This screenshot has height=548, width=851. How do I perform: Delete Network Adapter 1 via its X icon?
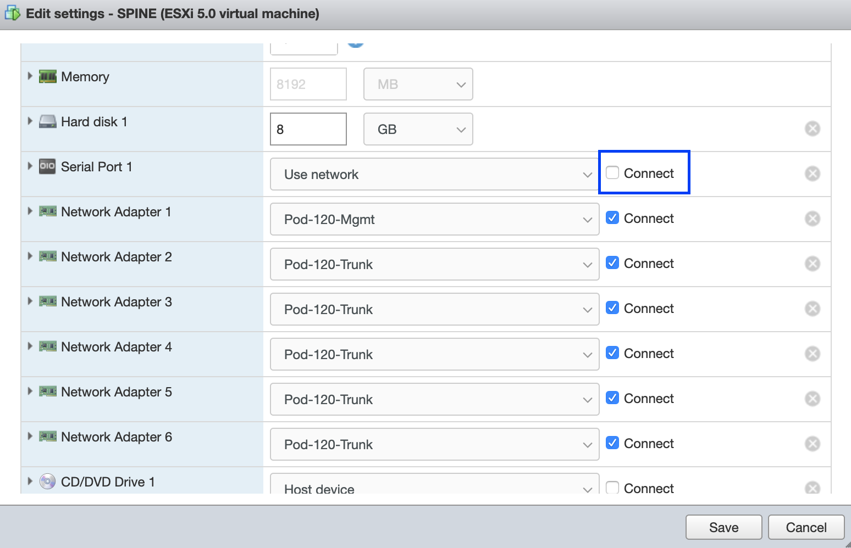(x=812, y=219)
